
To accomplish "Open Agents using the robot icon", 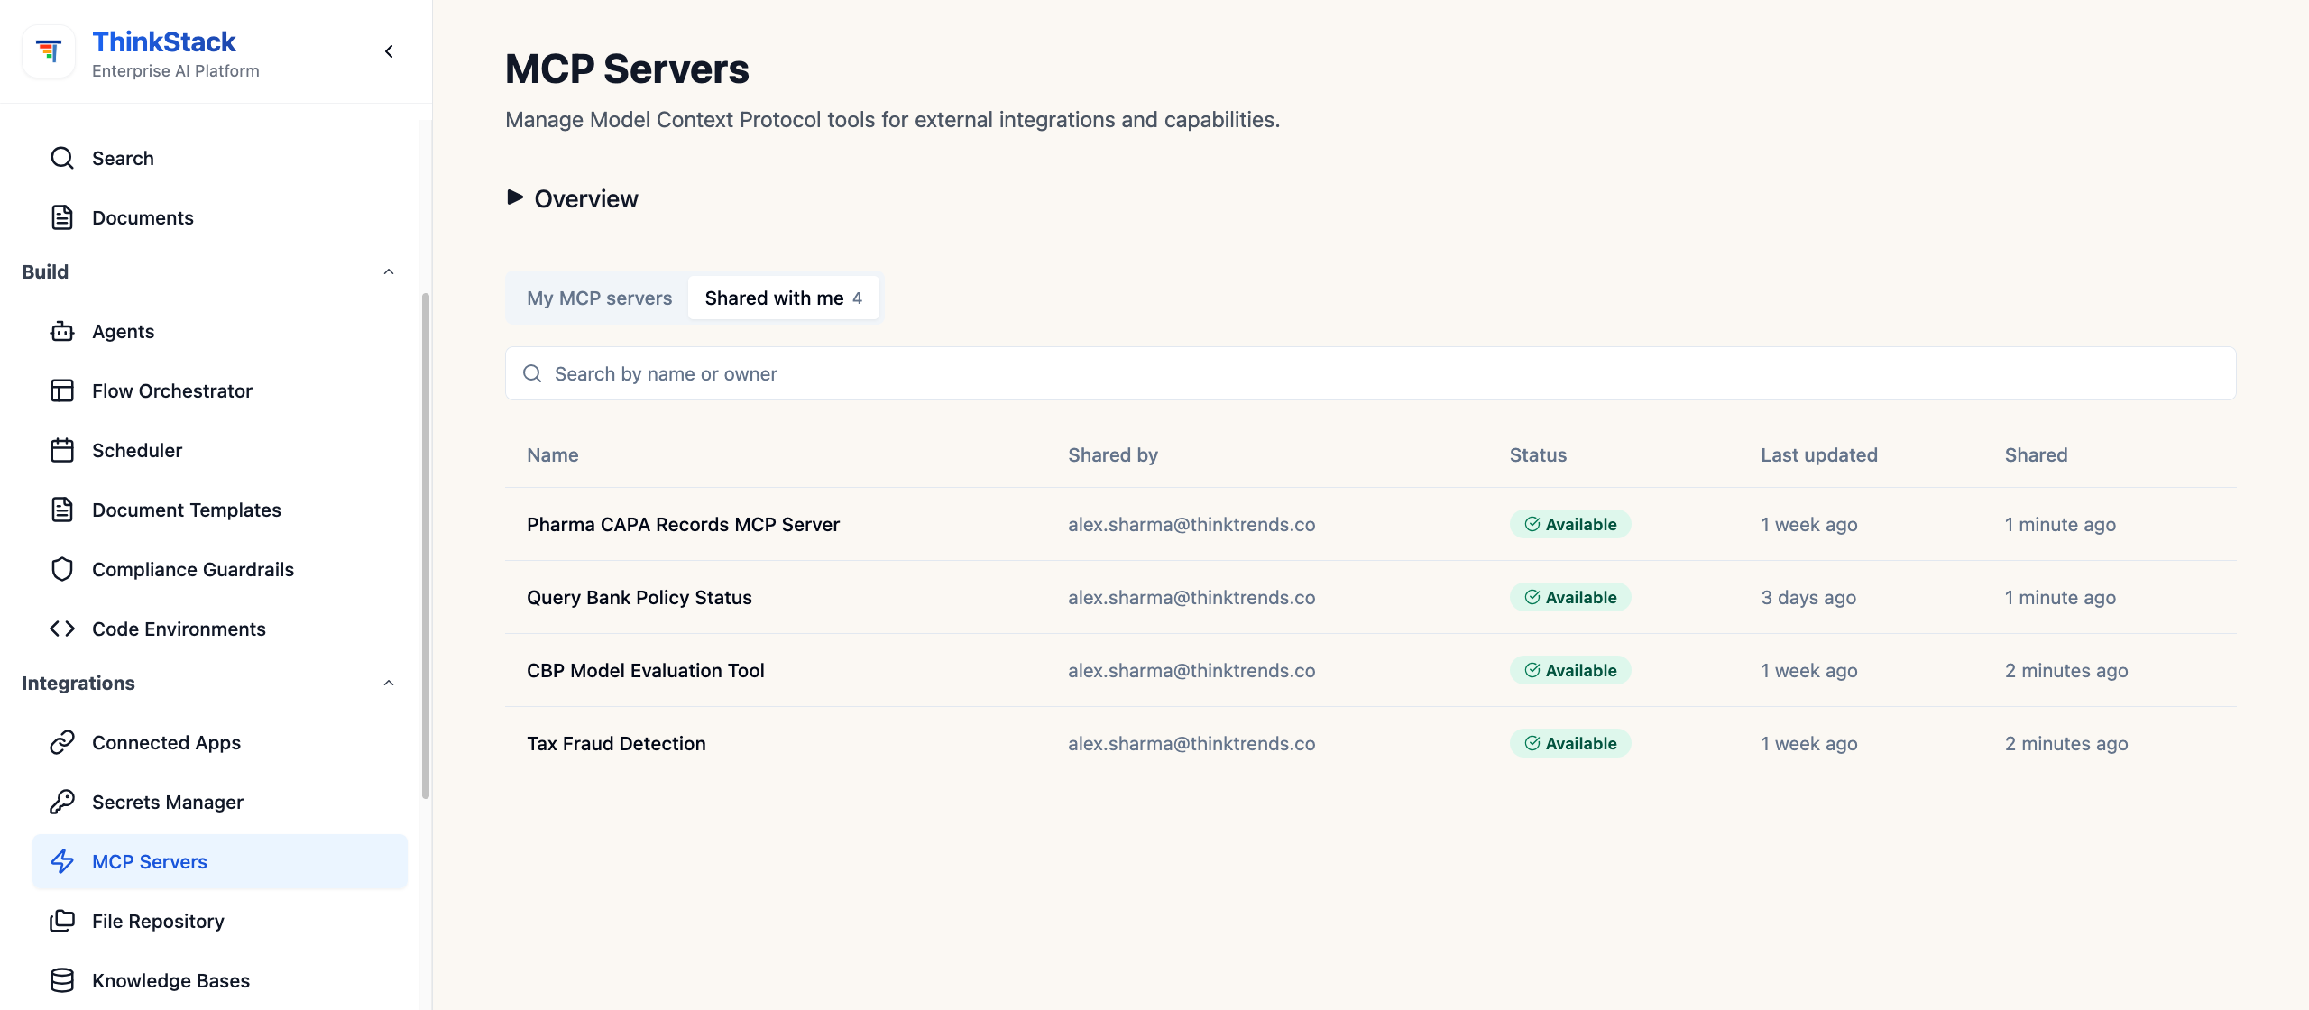I will point(62,332).
